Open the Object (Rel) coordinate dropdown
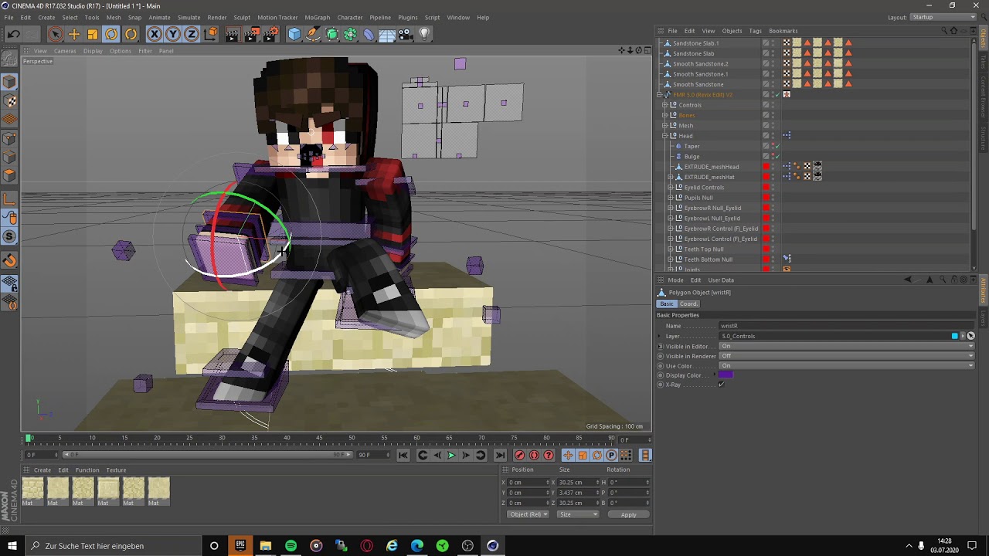 click(x=528, y=514)
